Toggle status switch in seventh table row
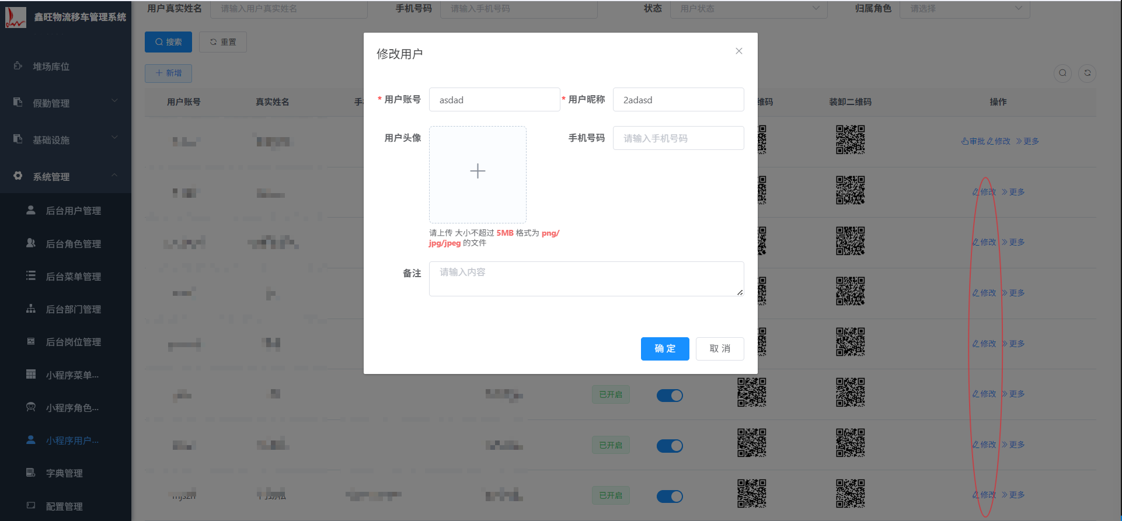The height and width of the screenshot is (521, 1122). click(x=670, y=446)
